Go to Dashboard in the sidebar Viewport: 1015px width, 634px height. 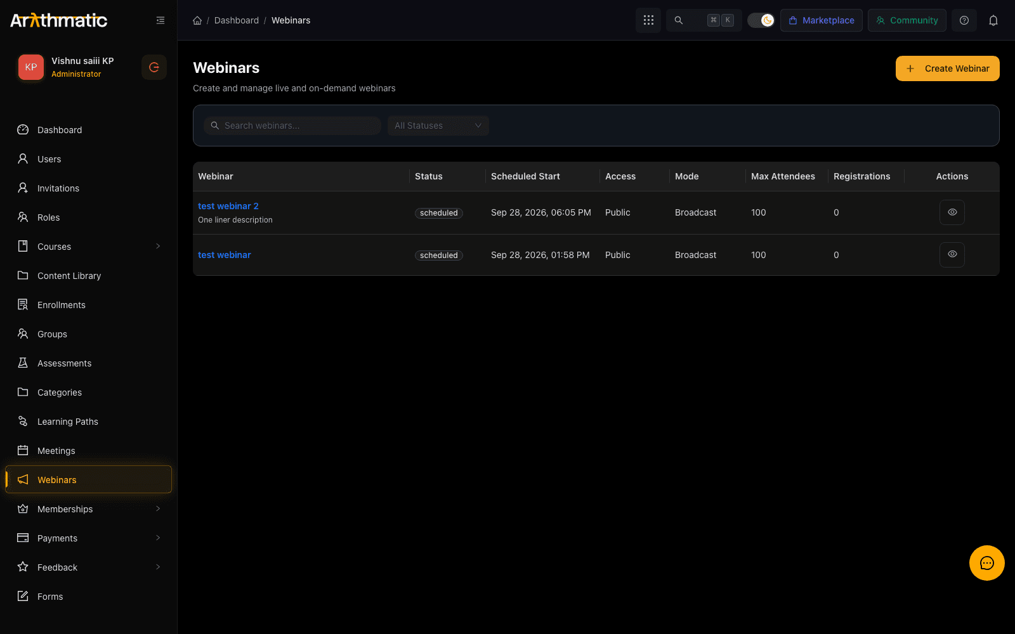[x=89, y=130]
